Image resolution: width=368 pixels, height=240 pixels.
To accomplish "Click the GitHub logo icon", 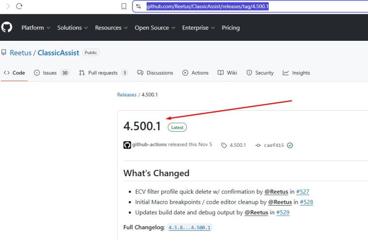I will click(7, 28).
